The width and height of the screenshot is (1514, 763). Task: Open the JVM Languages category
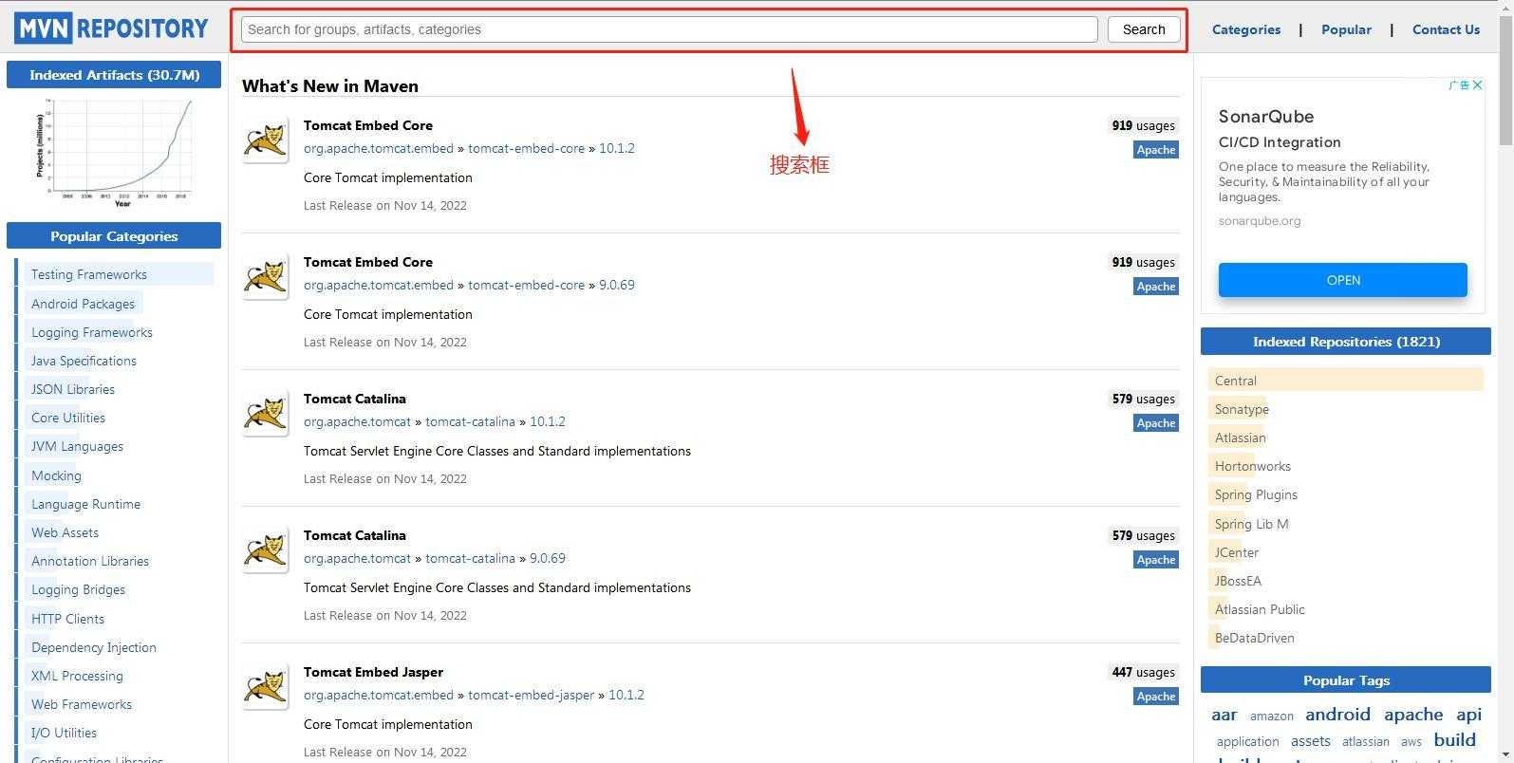[77, 446]
